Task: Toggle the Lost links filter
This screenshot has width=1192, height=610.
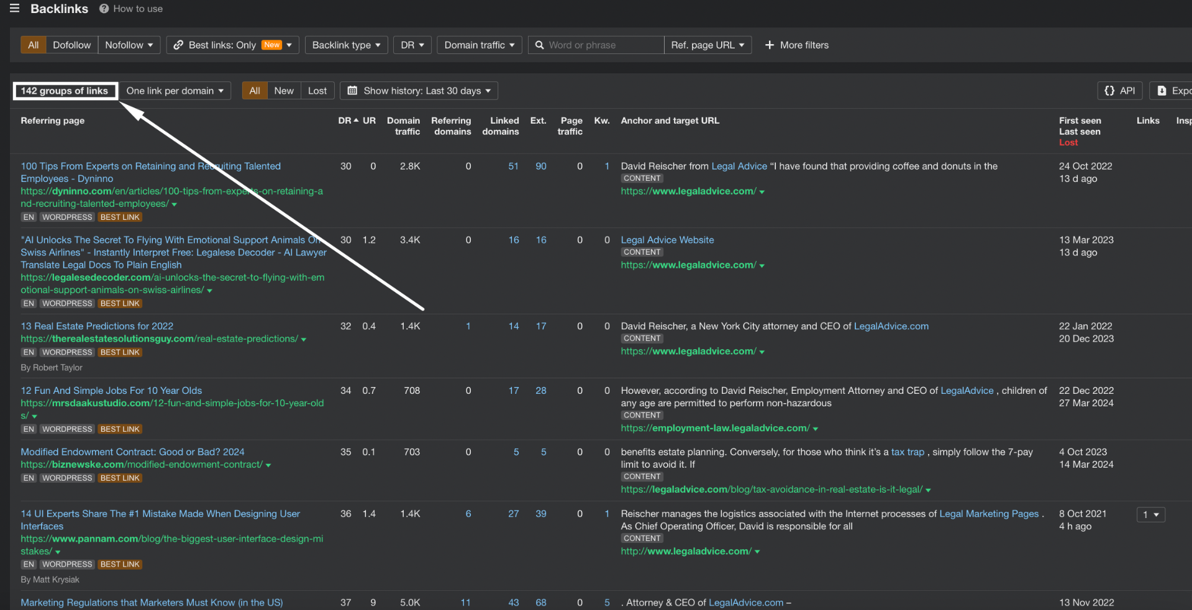Action: [317, 91]
